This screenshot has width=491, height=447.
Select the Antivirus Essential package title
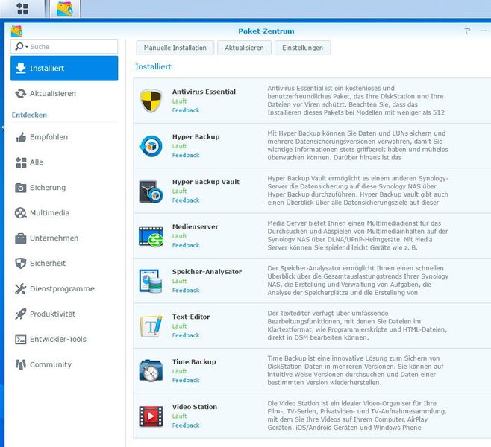[x=204, y=92]
